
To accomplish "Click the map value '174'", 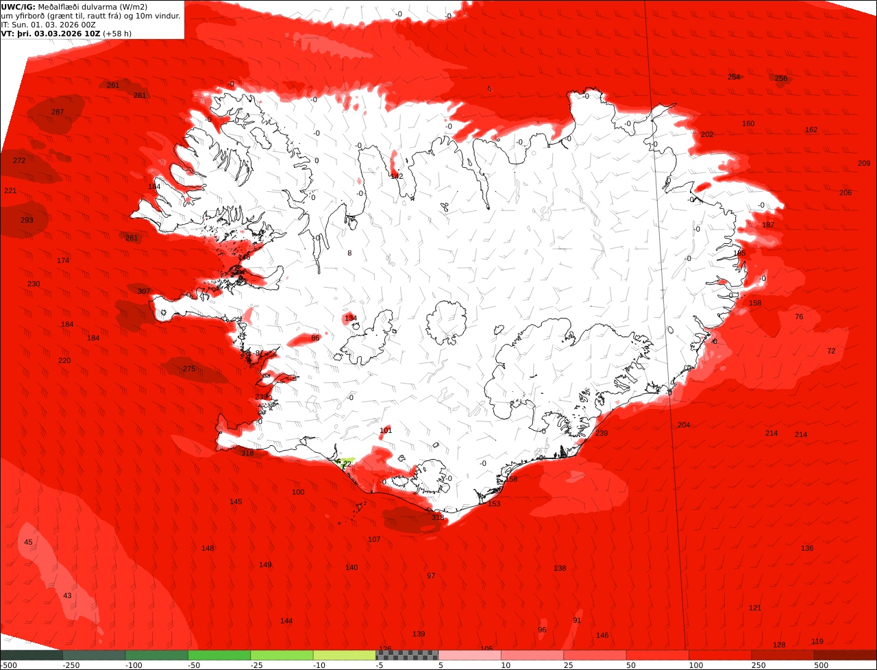I will coord(63,260).
